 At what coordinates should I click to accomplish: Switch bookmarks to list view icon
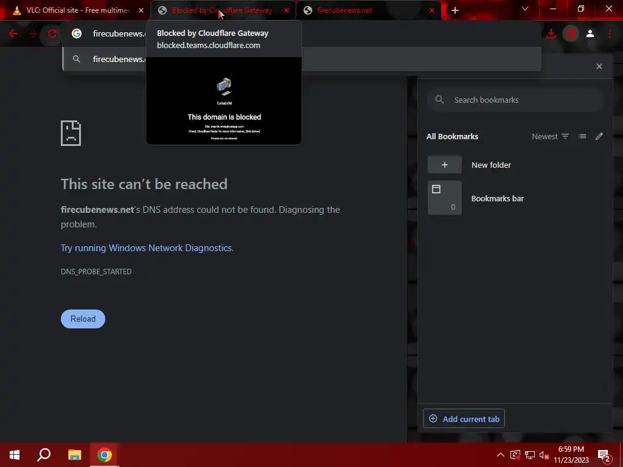coord(582,137)
